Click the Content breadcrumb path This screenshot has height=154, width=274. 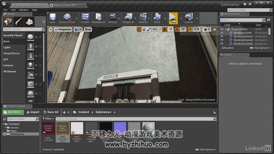pyautogui.click(x=84, y=112)
